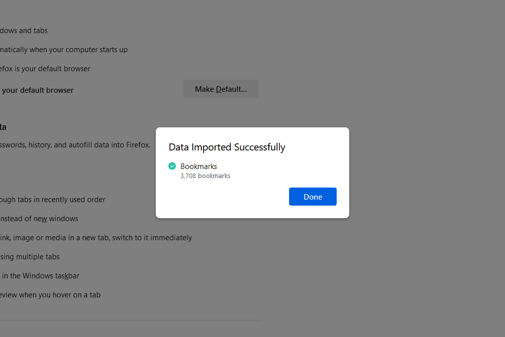Click Done in the import dialog
Viewport: 505px width, 337px height.
coord(313,197)
